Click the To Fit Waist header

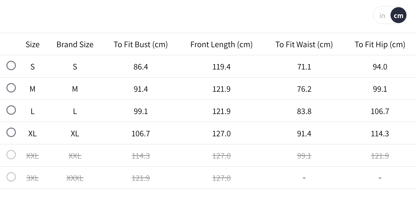pyautogui.click(x=304, y=44)
